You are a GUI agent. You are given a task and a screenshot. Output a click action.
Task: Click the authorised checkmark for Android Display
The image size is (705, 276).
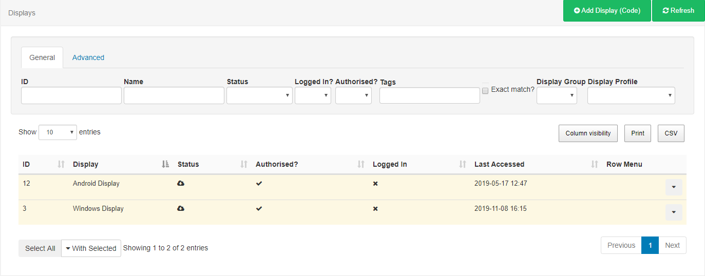(259, 183)
